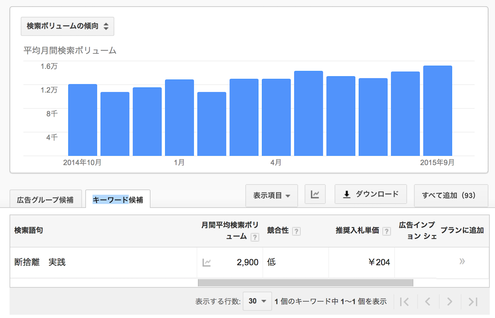495x318 pixels.
Task: Click the horizontal table scrollbar
Action: tap(305, 283)
